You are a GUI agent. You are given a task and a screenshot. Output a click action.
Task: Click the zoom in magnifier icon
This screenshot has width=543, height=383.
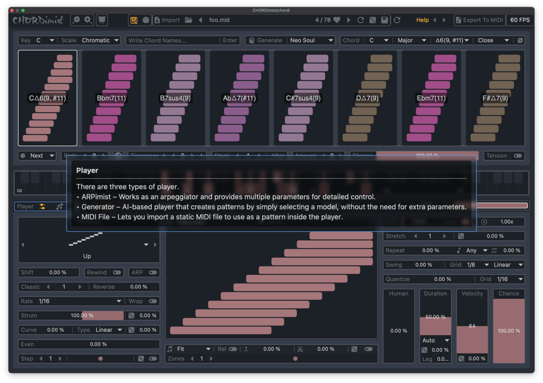point(88,20)
